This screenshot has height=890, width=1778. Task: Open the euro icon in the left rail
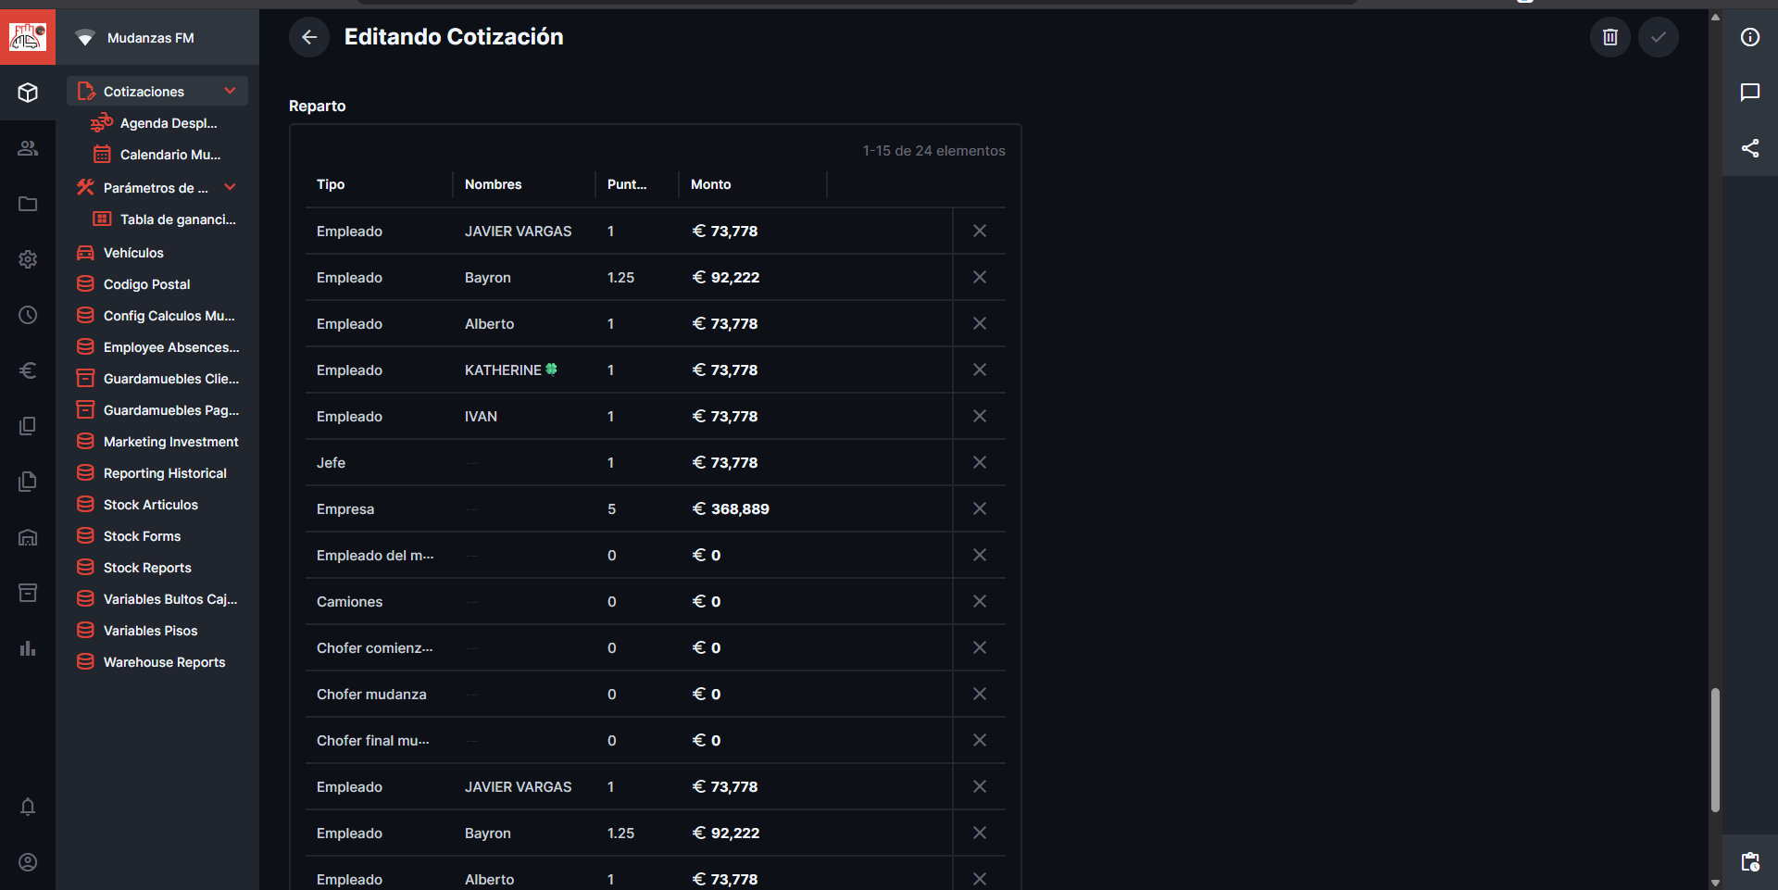point(28,370)
